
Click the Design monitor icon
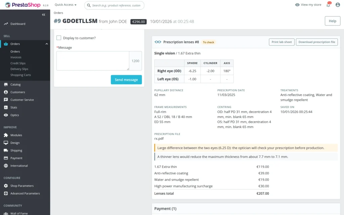pos(6,143)
